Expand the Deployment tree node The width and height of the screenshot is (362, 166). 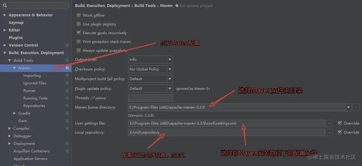pos(9,144)
